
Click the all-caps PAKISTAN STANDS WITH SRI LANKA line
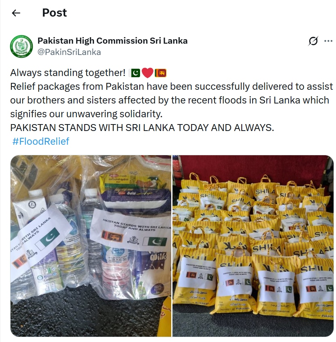[x=142, y=128]
